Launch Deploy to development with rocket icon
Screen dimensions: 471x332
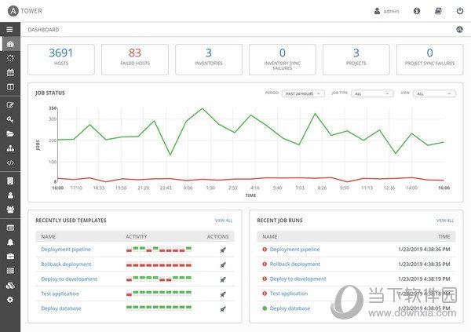coord(223,279)
